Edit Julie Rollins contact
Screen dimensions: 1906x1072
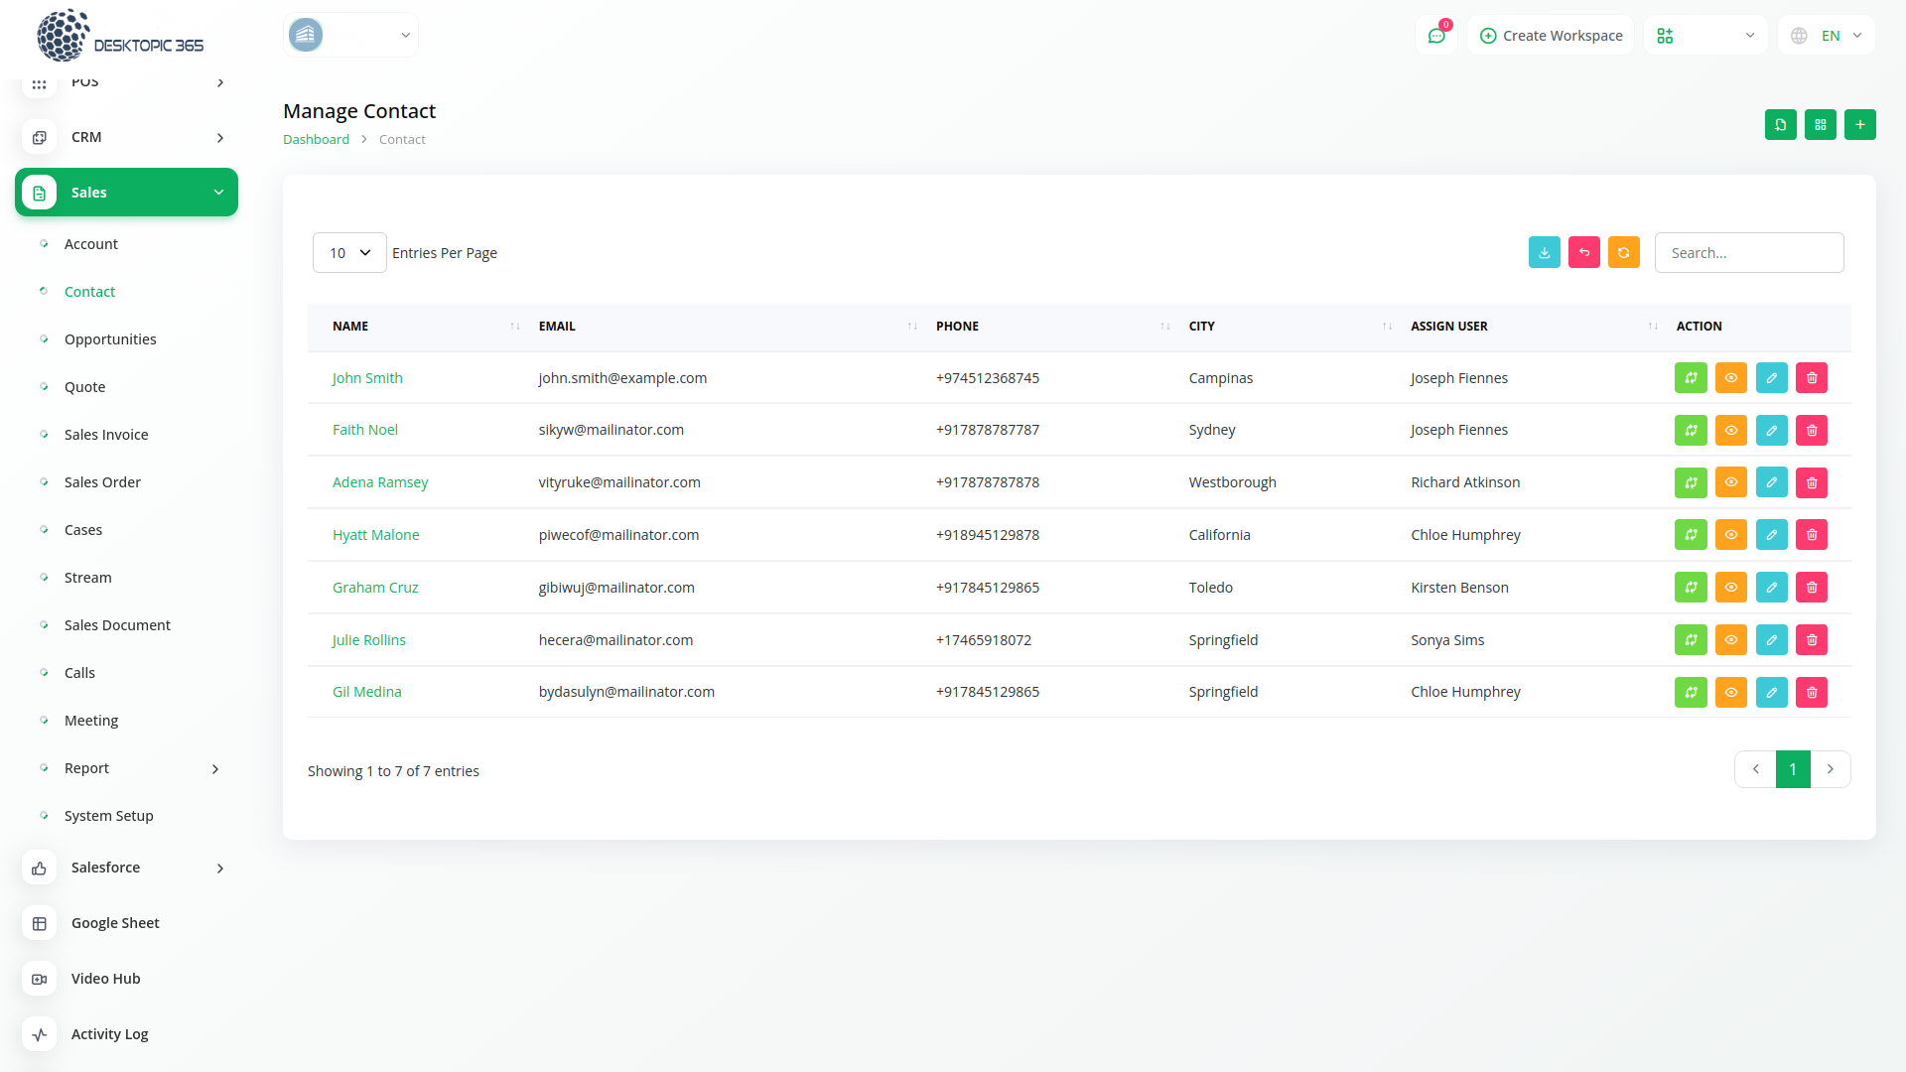1772,640
